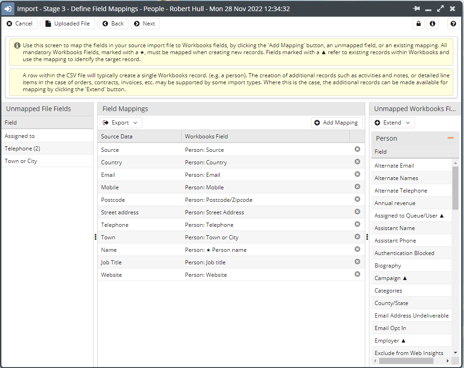The width and height of the screenshot is (464, 368).
Task: Remove the Telephone field mapping
Action: pos(357,224)
